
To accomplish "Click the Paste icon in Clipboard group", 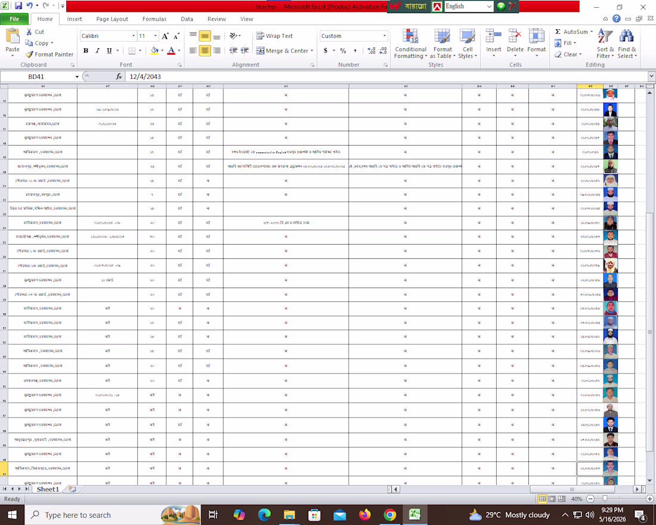I will [x=13, y=36].
